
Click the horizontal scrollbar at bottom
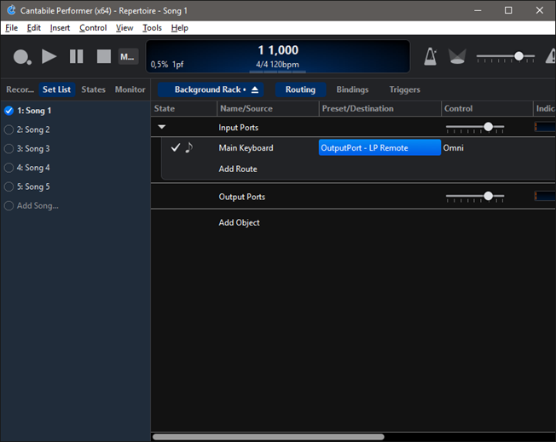[268, 437]
